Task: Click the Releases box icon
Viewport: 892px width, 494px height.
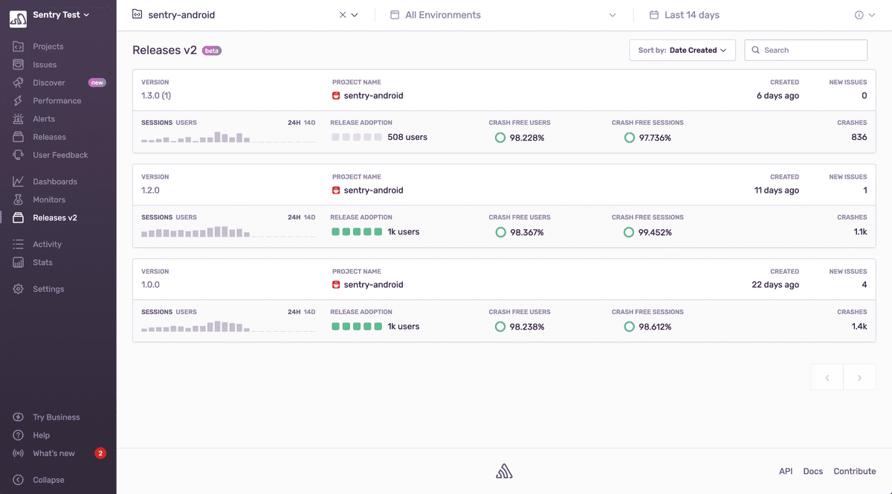Action: click(19, 137)
